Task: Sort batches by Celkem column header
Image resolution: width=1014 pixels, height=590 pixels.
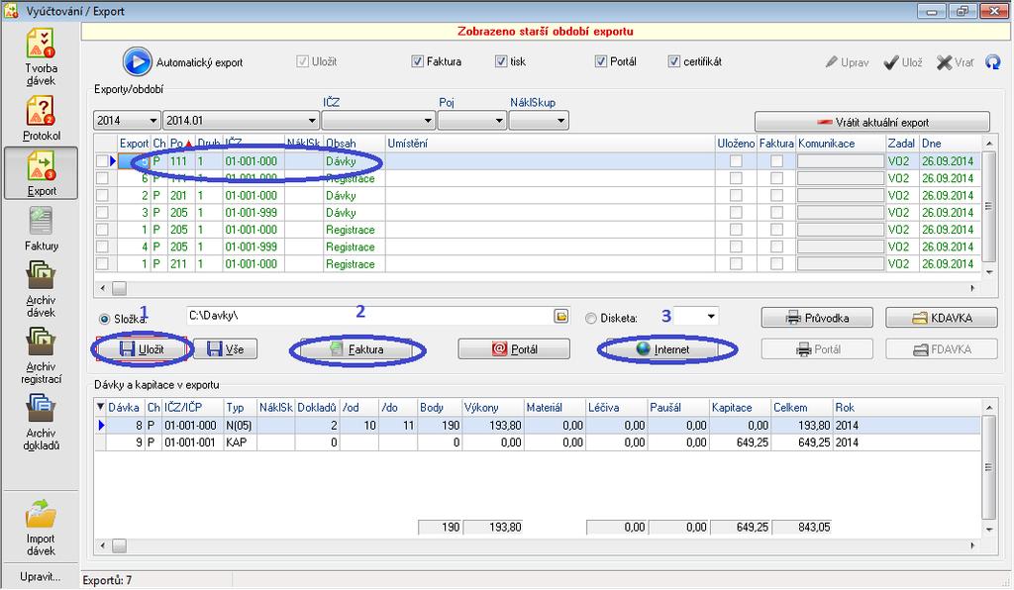Action: pyautogui.click(x=802, y=407)
